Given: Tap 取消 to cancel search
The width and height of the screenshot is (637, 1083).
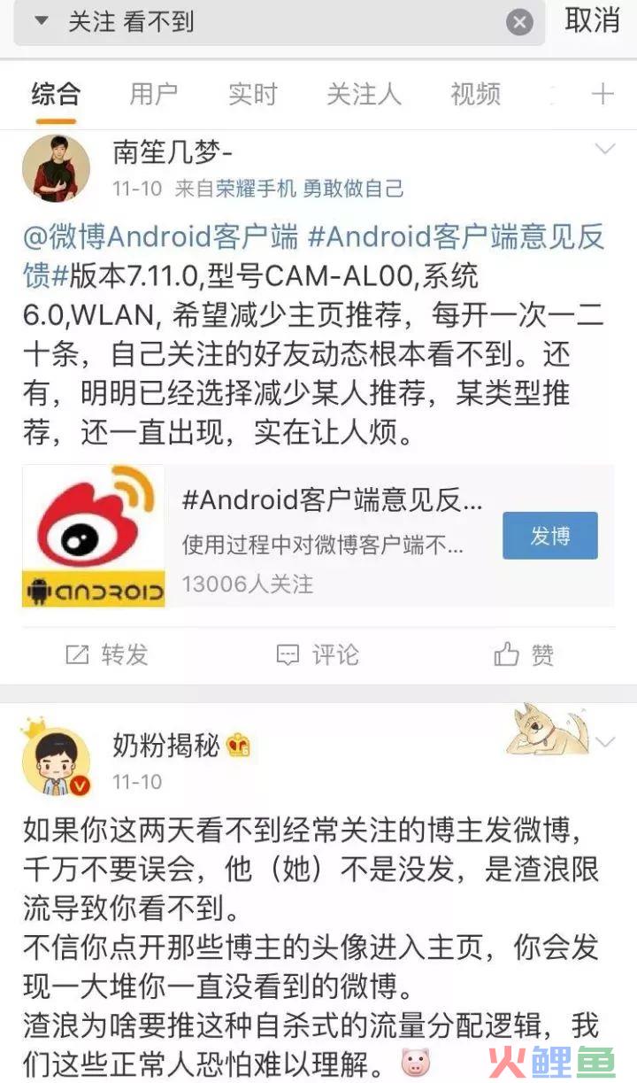Looking at the screenshot, I should click(592, 20).
